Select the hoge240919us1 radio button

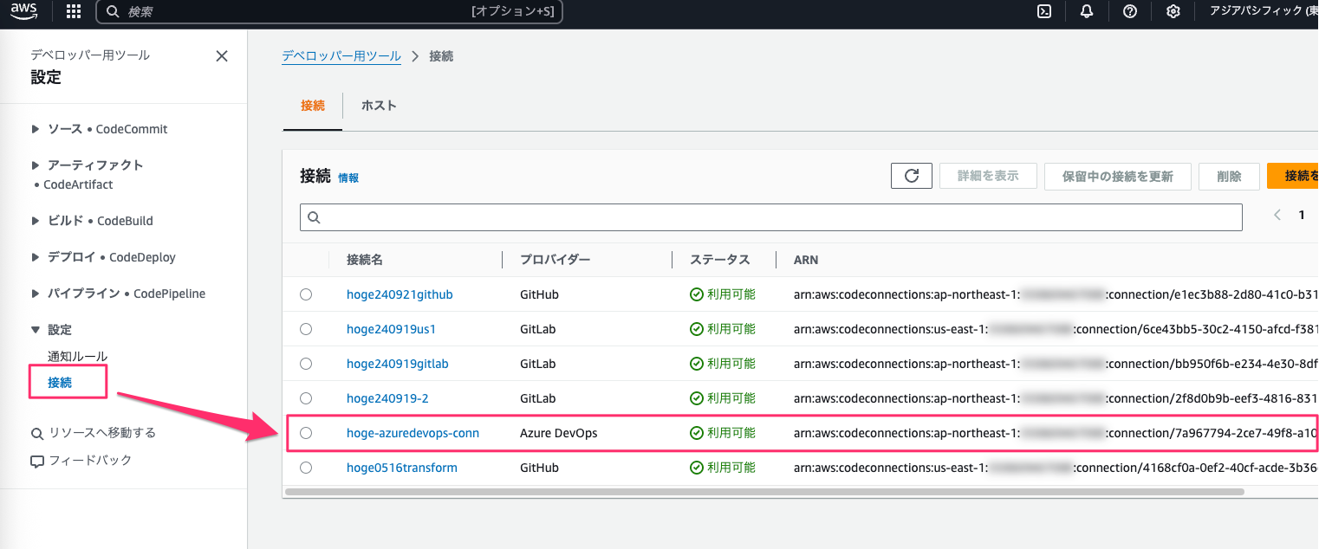(306, 329)
